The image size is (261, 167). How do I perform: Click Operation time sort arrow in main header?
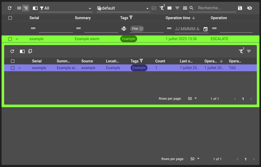(x=193, y=18)
